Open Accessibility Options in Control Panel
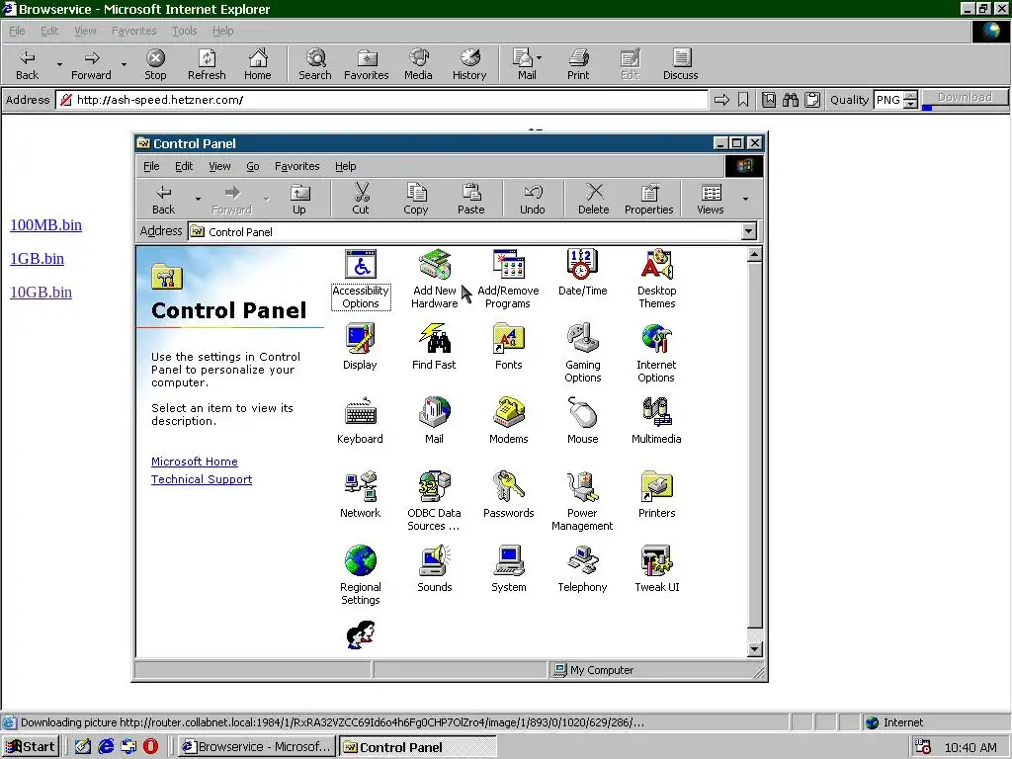Viewport: 1012px width, 759px height. click(x=360, y=280)
